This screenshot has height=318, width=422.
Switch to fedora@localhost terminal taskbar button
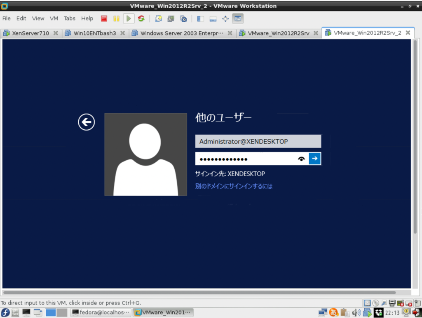coord(101,312)
